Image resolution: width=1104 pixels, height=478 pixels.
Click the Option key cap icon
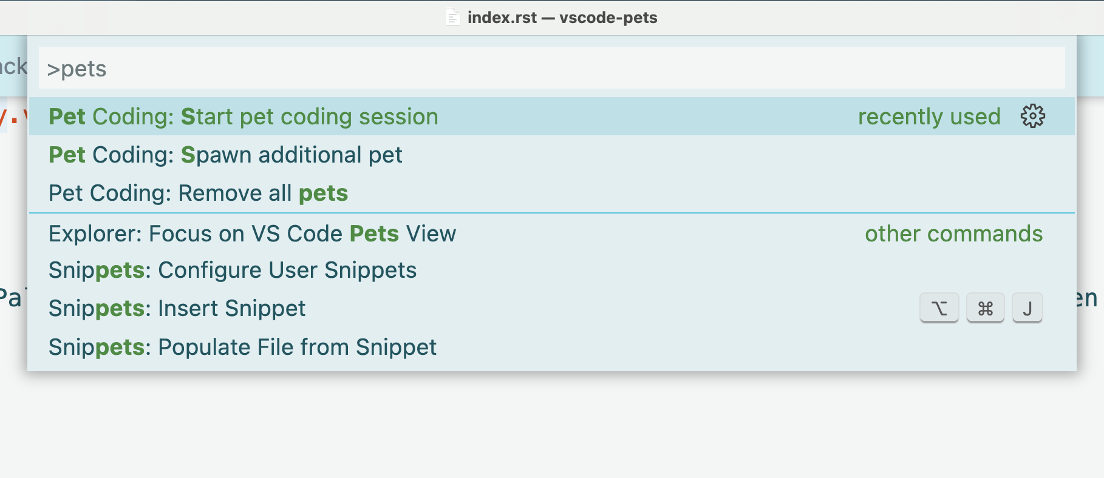pos(939,308)
